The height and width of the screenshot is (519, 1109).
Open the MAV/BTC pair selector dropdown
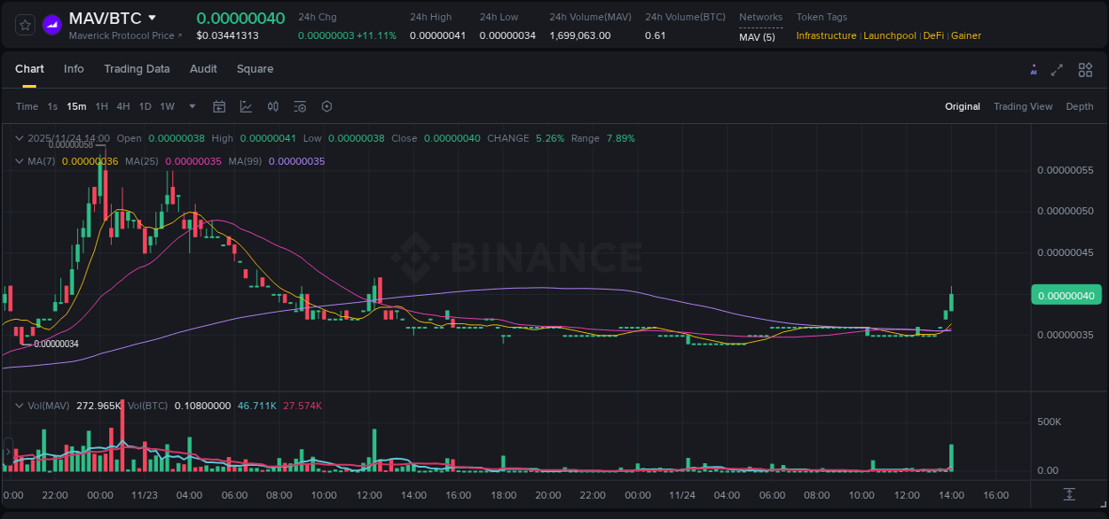pyautogui.click(x=115, y=17)
